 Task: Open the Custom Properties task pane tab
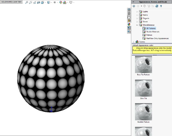pyautogui.click(x=129, y=28)
